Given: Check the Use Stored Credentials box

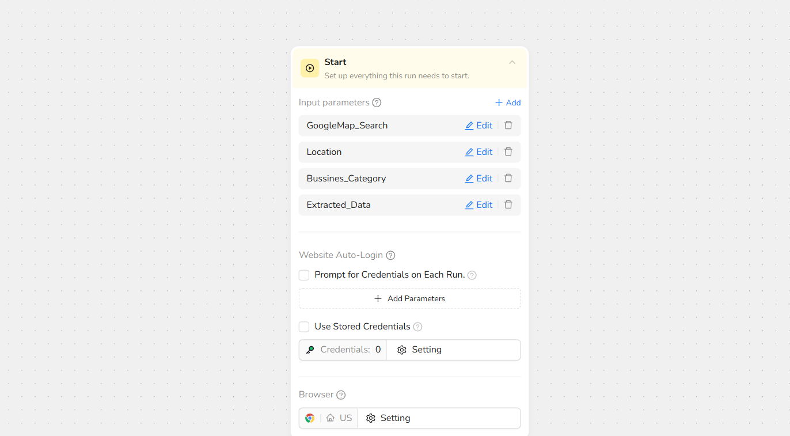Looking at the screenshot, I should pos(304,327).
